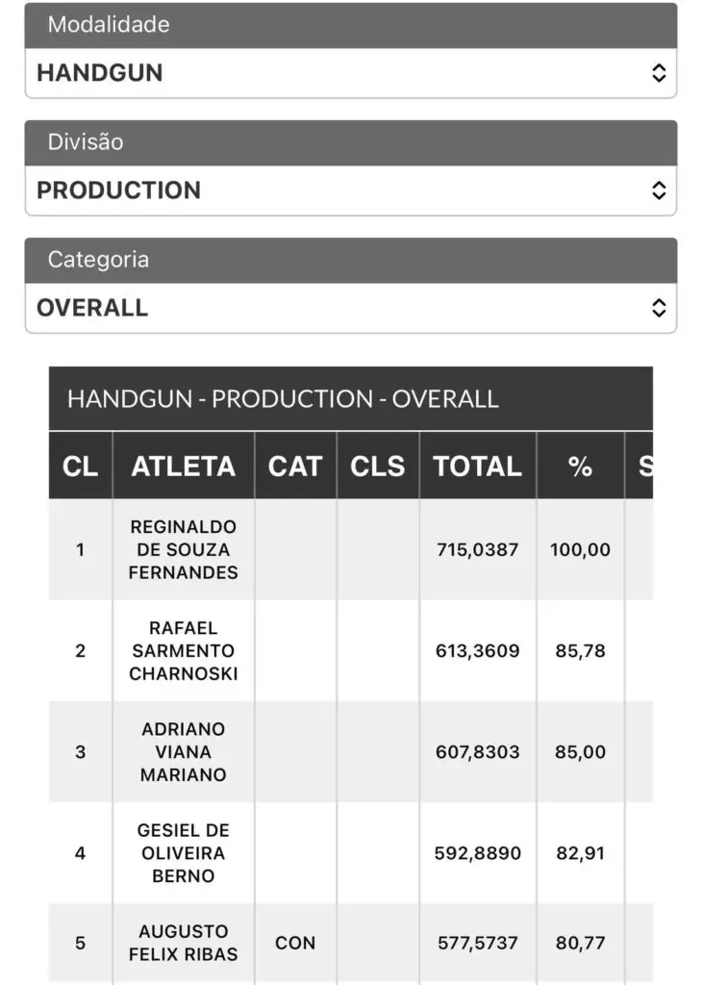Select the CLS column header
Screen dimensions: 702x985
pyautogui.click(x=377, y=467)
